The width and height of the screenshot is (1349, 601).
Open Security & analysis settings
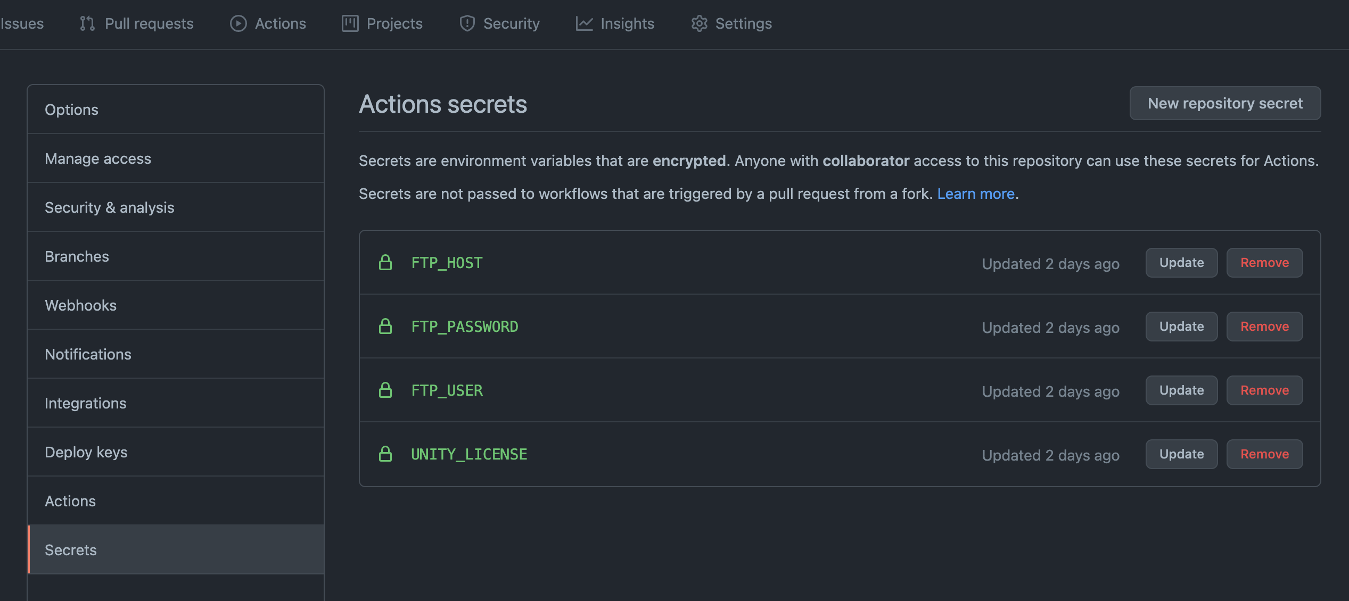(109, 207)
